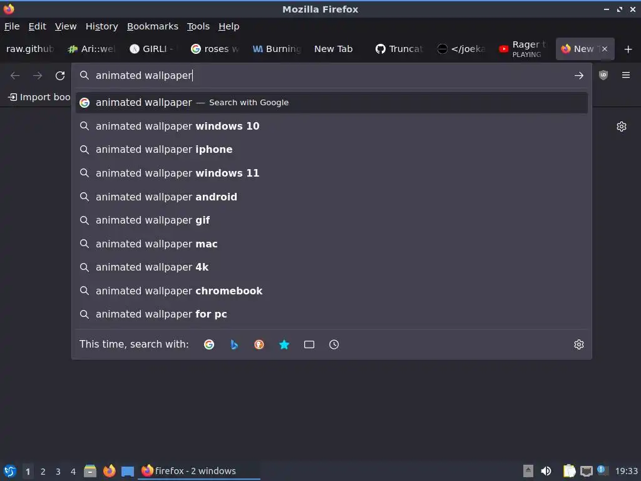Click the Google one-off search icon
The image size is (641, 481).
209,344
